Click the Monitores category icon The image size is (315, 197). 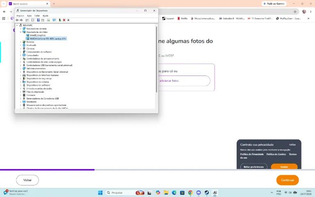pos(24,102)
